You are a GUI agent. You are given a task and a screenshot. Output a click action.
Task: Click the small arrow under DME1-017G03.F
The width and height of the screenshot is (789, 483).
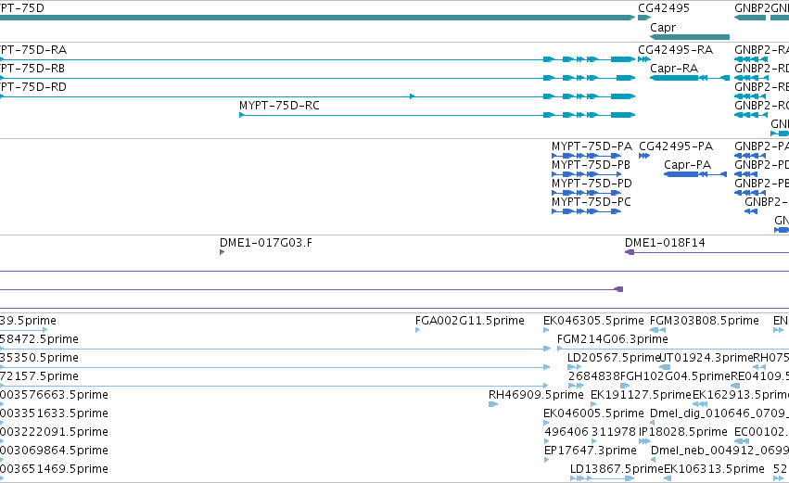pyautogui.click(x=222, y=252)
